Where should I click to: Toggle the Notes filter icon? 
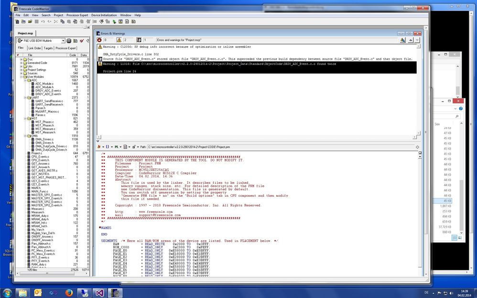tap(139, 40)
